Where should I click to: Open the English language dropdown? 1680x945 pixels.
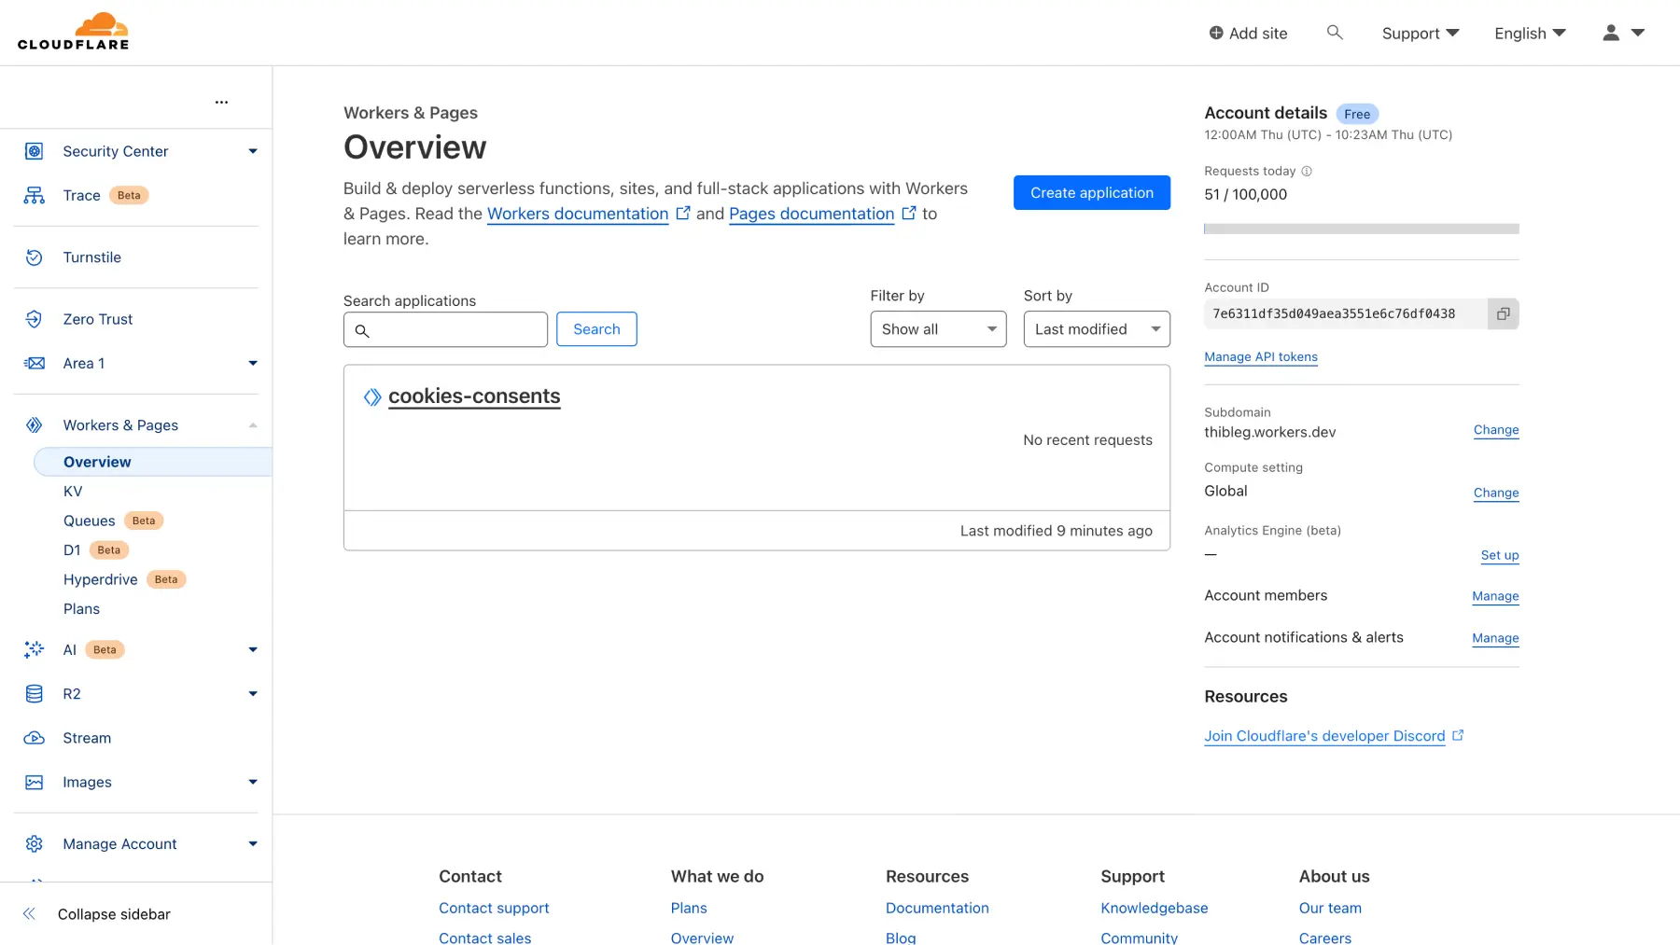pos(1530,34)
